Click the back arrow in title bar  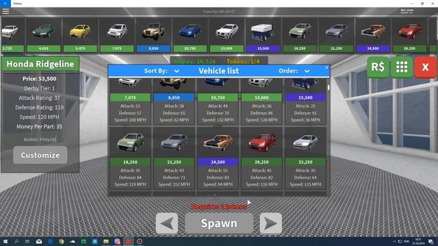point(5,3)
